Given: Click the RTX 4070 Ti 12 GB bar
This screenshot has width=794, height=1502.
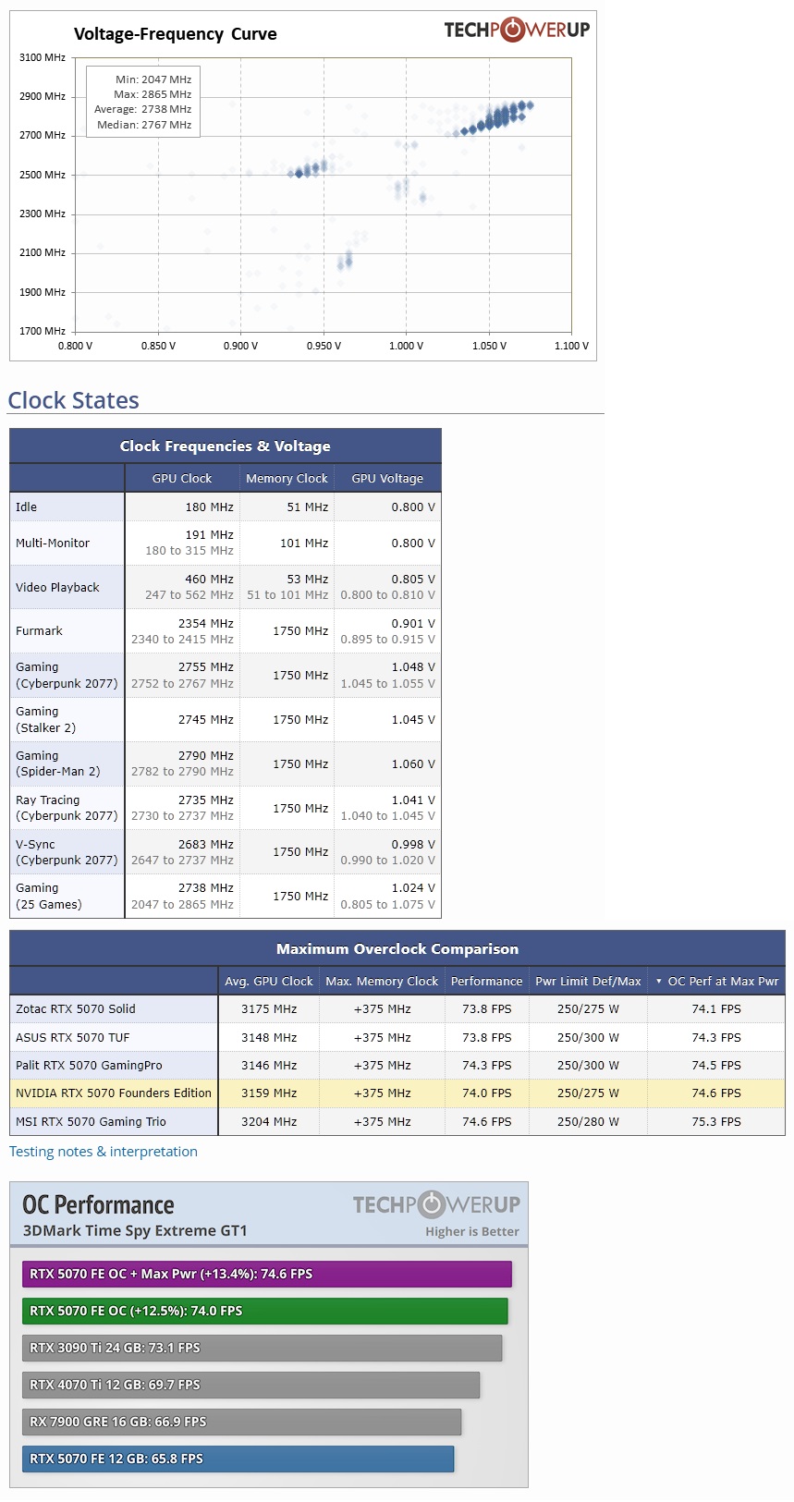Looking at the screenshot, I should coord(251,1385).
